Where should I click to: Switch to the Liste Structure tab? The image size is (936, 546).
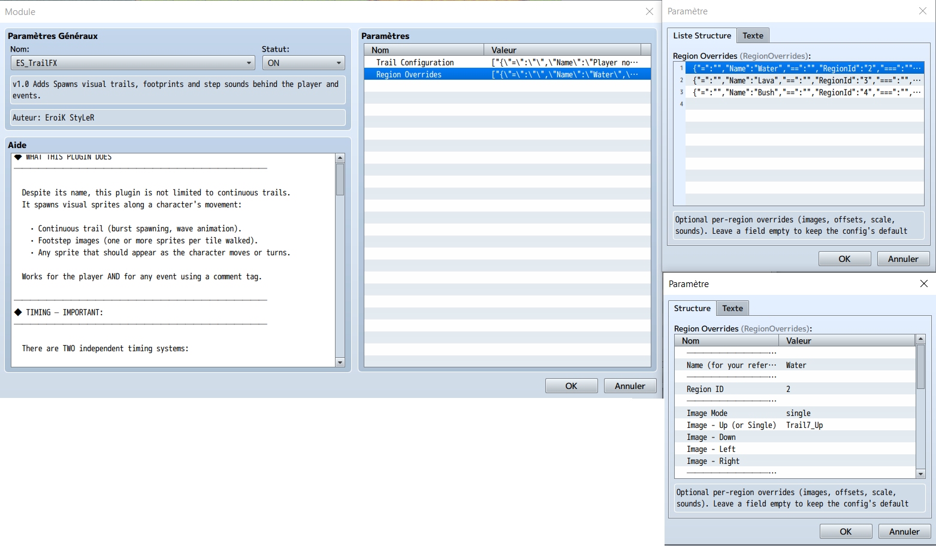pyautogui.click(x=702, y=35)
